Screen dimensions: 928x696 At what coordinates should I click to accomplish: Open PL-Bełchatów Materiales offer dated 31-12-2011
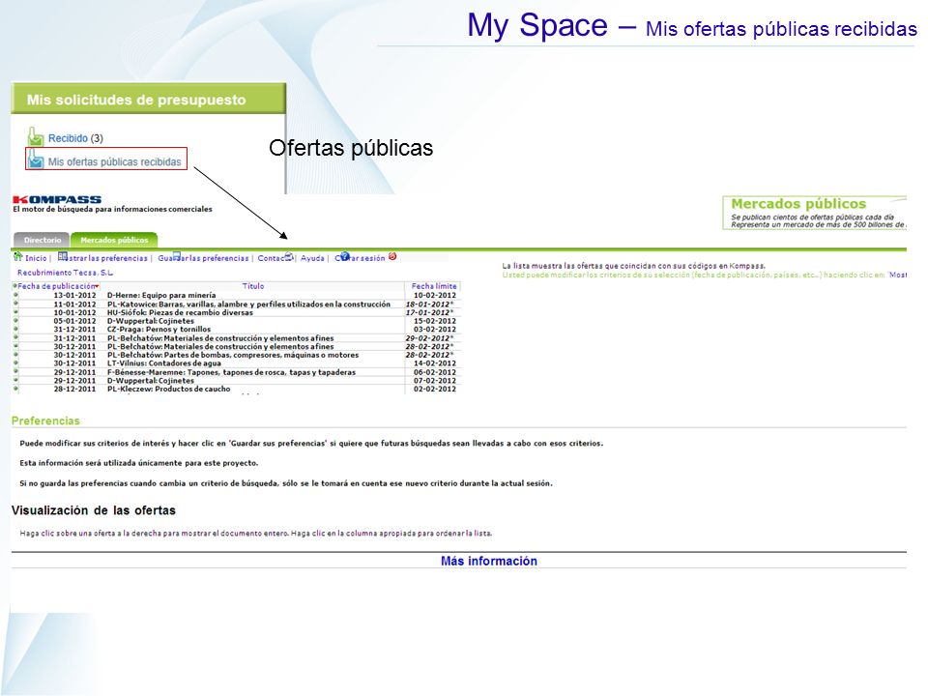click(220, 338)
